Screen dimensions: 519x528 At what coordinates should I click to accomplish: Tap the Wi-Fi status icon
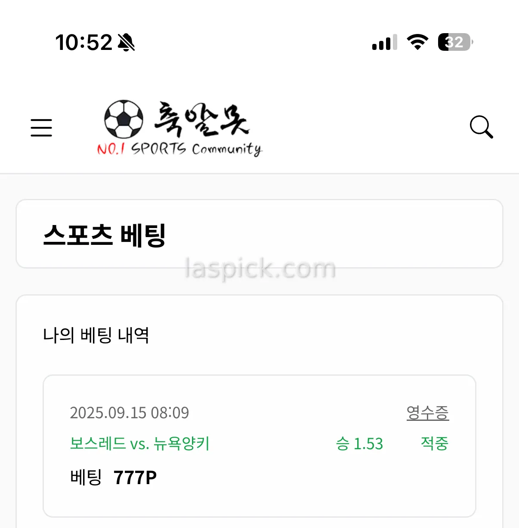[x=417, y=42]
